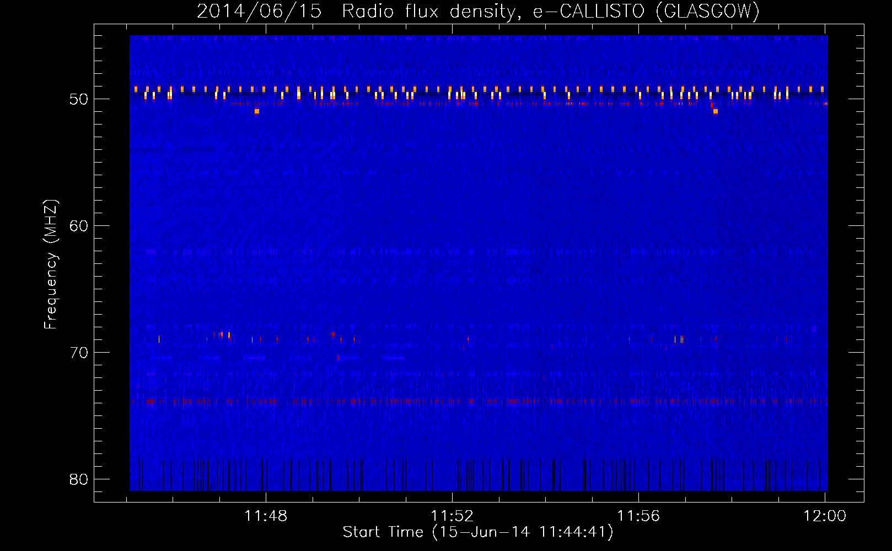Click the 11:56 time tick label
Image resolution: width=892 pixels, height=551 pixels.
638,516
